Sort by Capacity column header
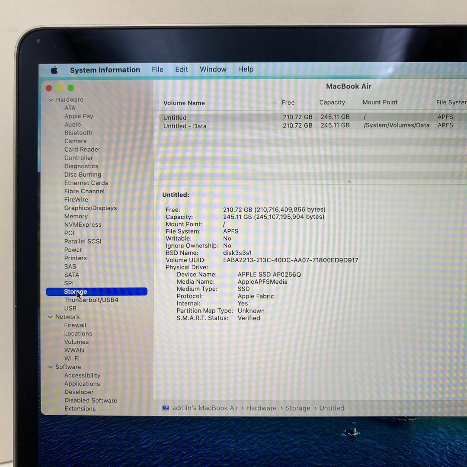The image size is (467, 467). coord(332,102)
